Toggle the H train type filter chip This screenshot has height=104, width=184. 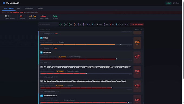tap(85, 24)
